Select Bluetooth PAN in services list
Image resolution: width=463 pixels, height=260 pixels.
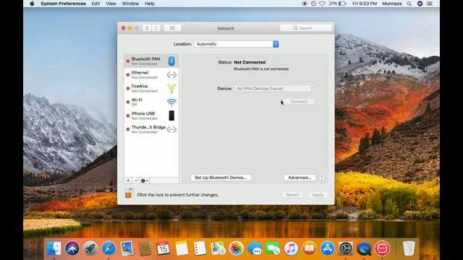tap(151, 61)
